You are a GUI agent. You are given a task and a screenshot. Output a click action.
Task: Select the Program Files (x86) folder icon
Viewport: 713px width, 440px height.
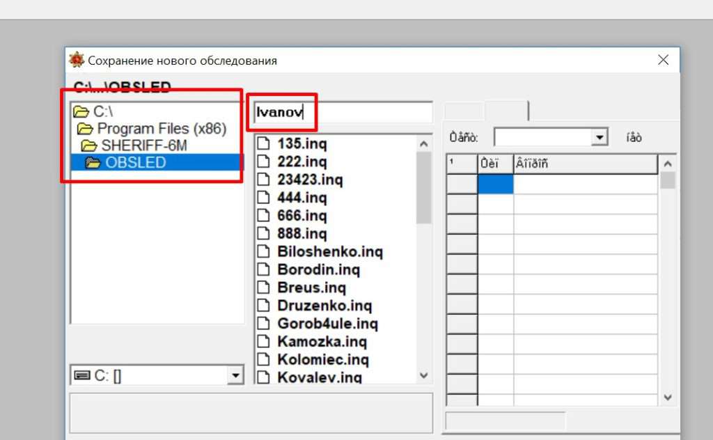pos(86,129)
